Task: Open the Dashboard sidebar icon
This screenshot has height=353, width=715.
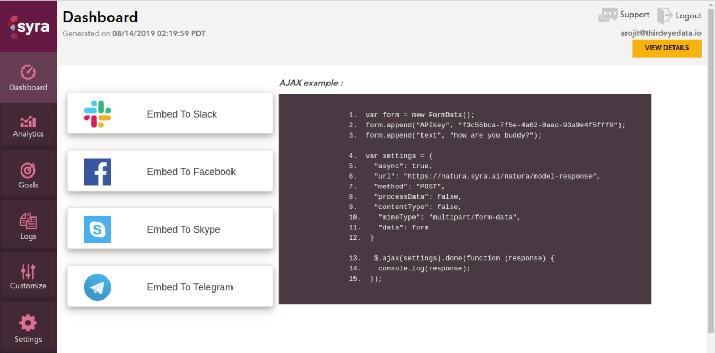Action: point(28,72)
